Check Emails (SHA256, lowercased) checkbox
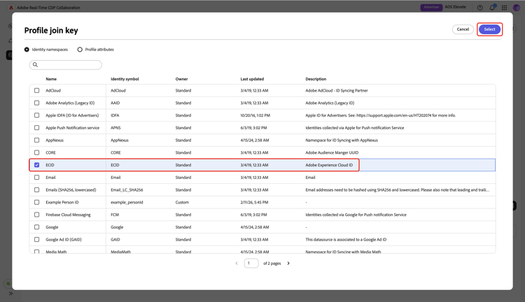The width and height of the screenshot is (525, 302). [37, 190]
